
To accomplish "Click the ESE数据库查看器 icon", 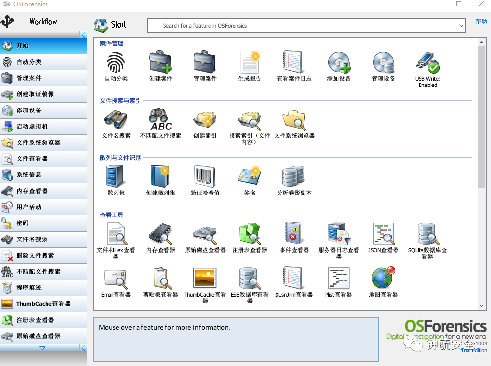I will [x=250, y=278].
